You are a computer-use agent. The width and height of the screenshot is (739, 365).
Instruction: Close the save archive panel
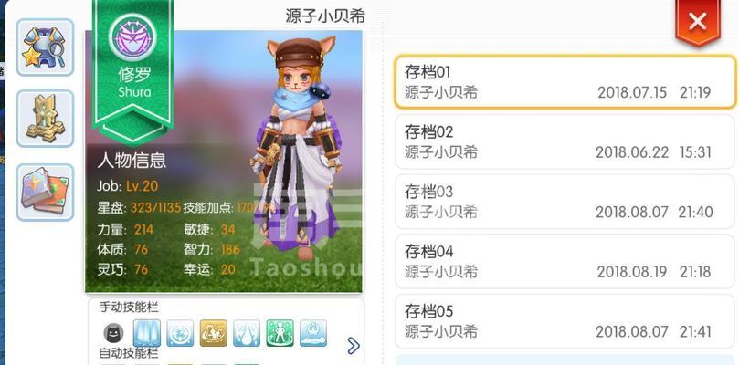click(698, 21)
